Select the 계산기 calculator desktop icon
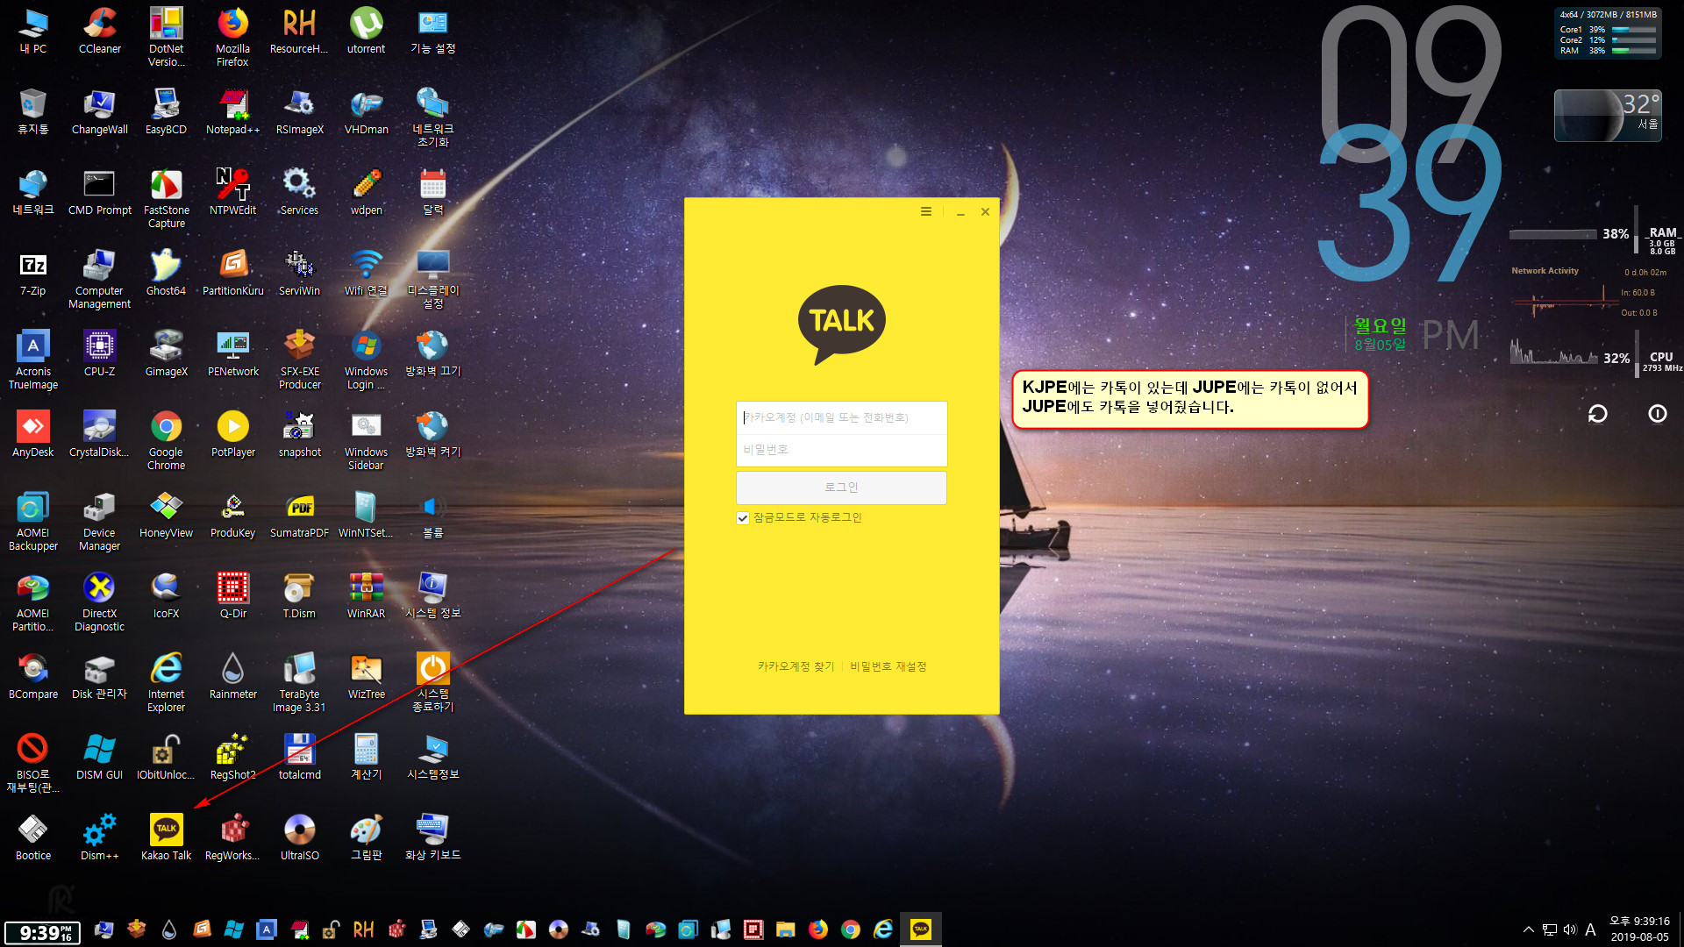This screenshot has height=947, width=1684. [x=366, y=757]
